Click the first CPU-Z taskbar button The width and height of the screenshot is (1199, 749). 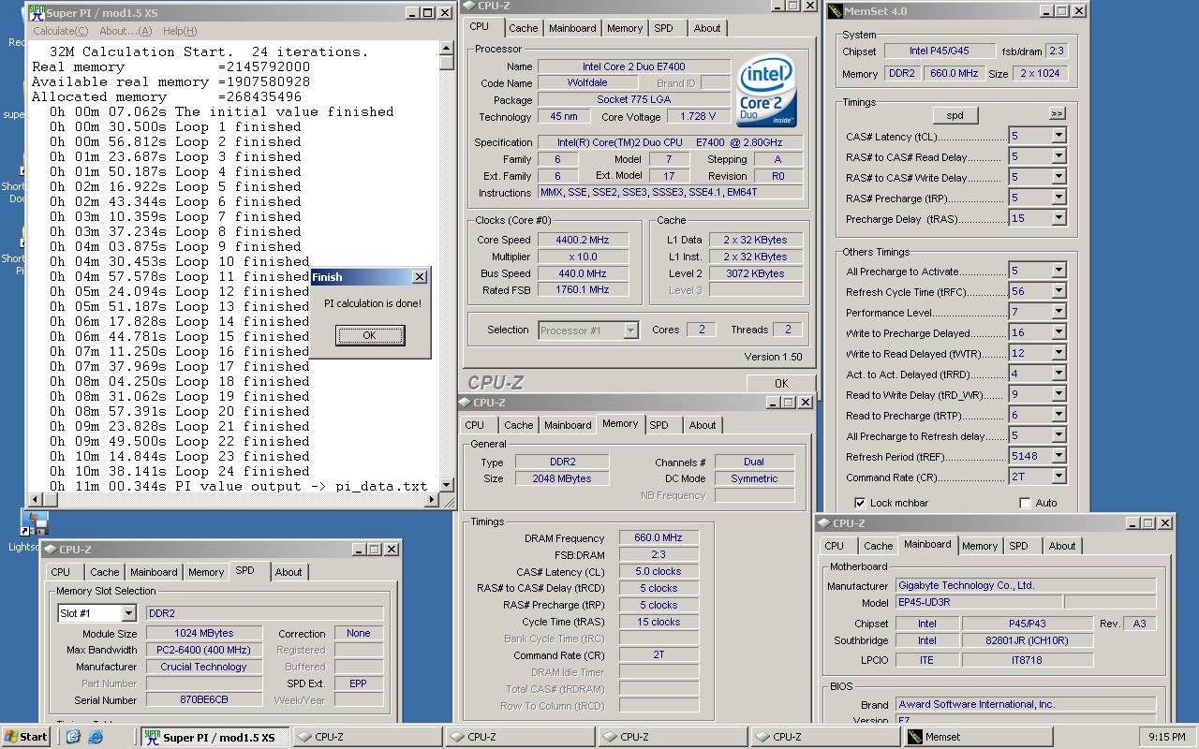click(367, 737)
